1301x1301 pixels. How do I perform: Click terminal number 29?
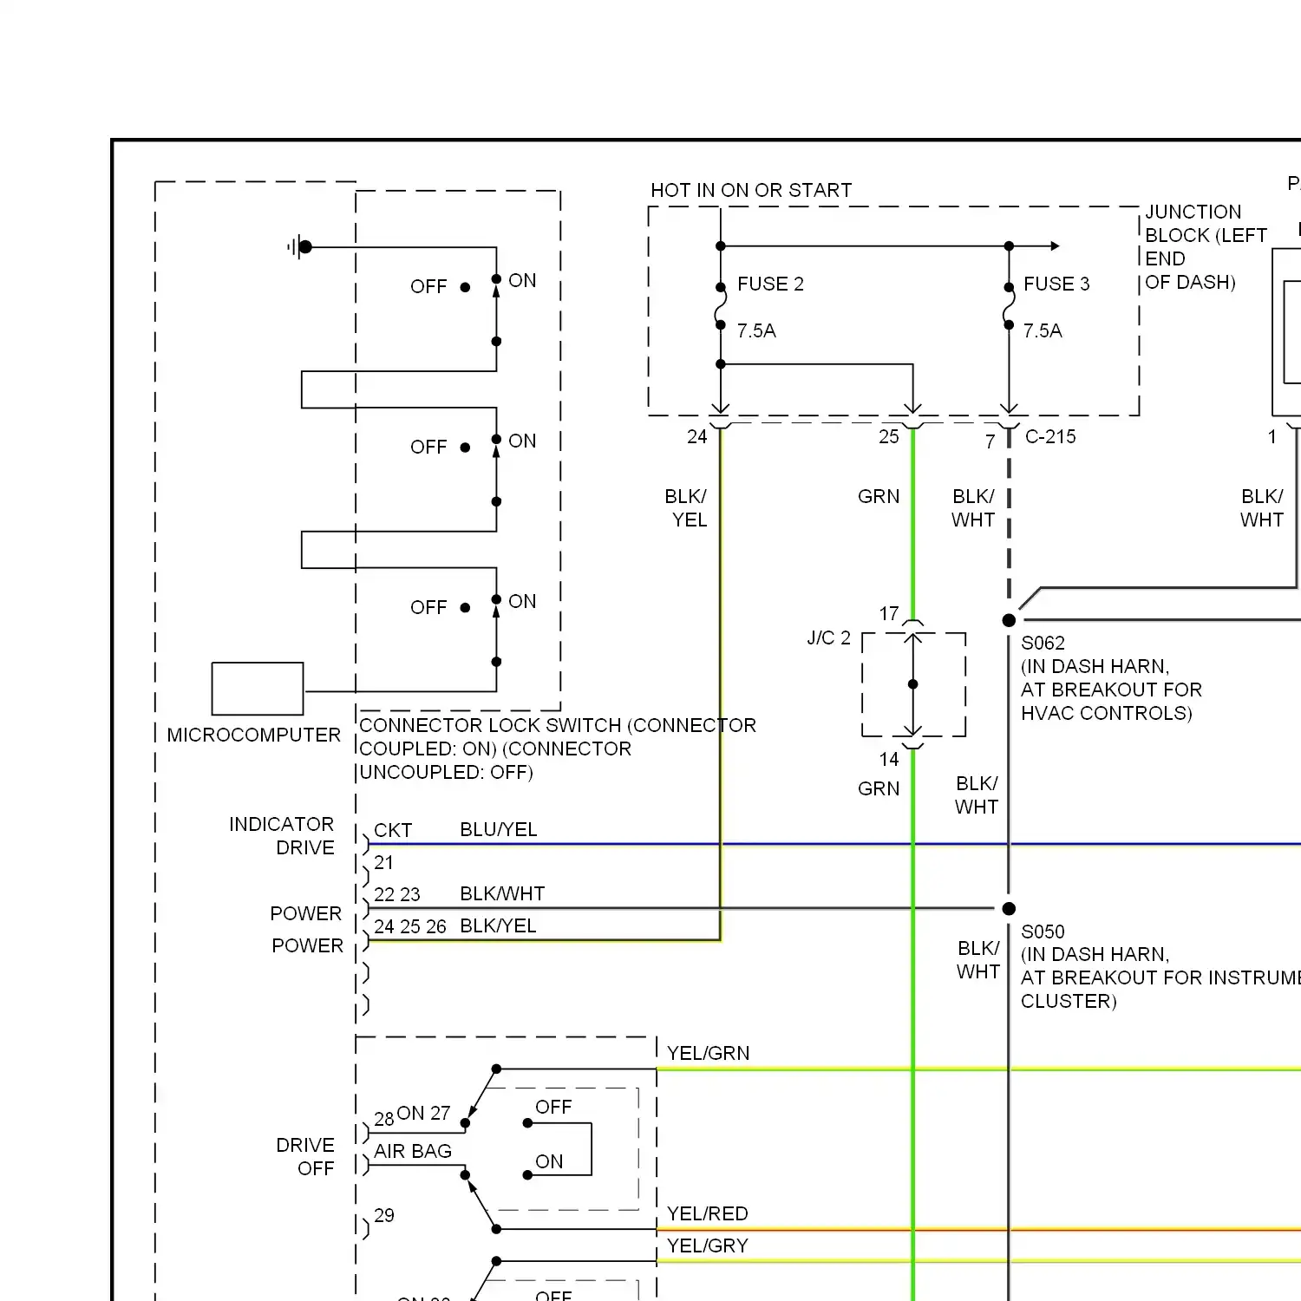384,1215
